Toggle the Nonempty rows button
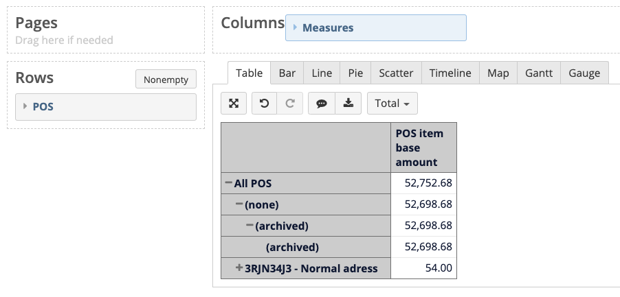The width and height of the screenshot is (620, 297). pyautogui.click(x=166, y=80)
